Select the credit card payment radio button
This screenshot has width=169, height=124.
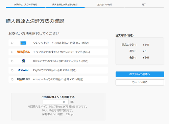[x=12, y=43]
